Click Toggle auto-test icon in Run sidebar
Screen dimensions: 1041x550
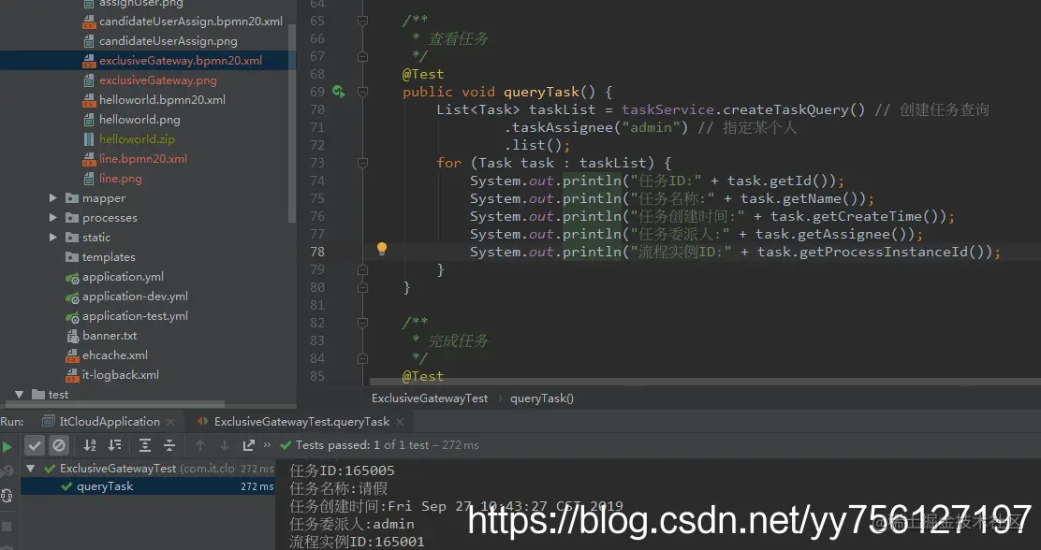(x=7, y=496)
